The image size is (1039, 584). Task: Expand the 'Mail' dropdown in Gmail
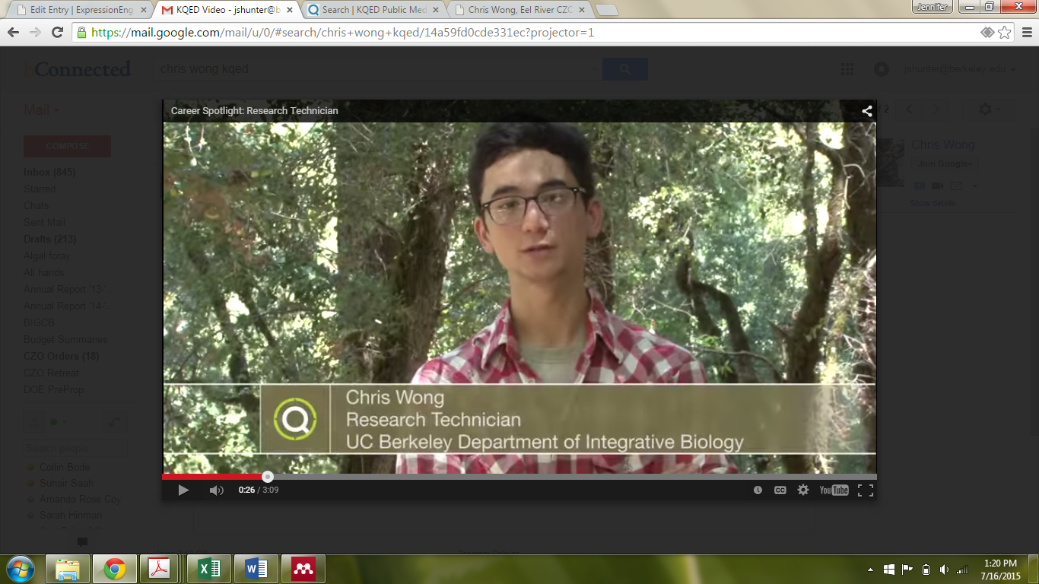tap(42, 110)
